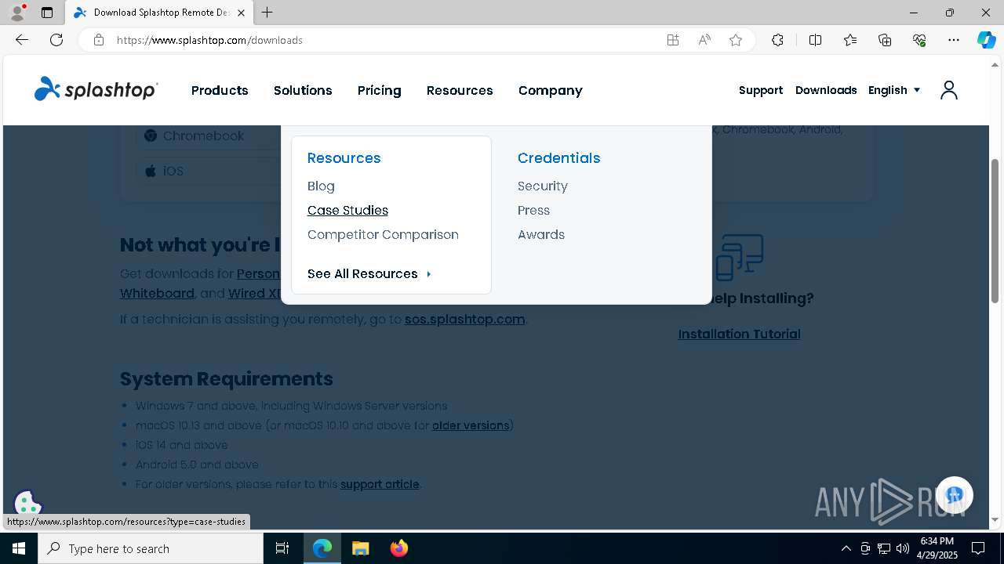Open the Products menu
Screen dimensions: 1004x564
[x=220, y=90]
